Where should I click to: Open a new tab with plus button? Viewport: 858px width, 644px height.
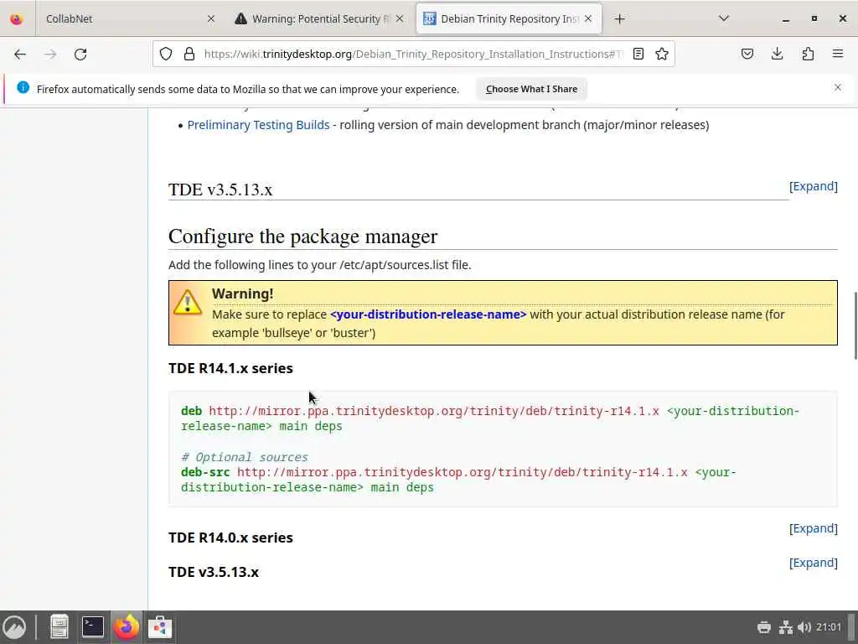pos(619,19)
